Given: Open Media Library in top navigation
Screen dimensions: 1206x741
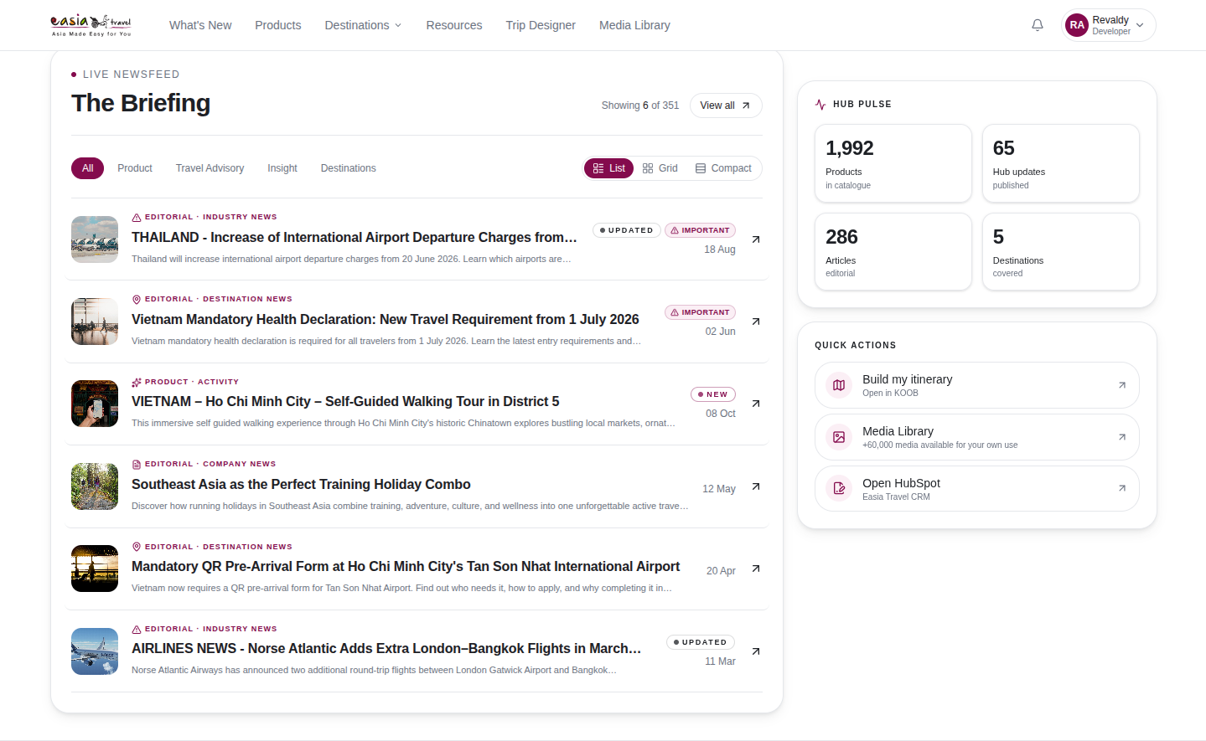Looking at the screenshot, I should tap(634, 25).
